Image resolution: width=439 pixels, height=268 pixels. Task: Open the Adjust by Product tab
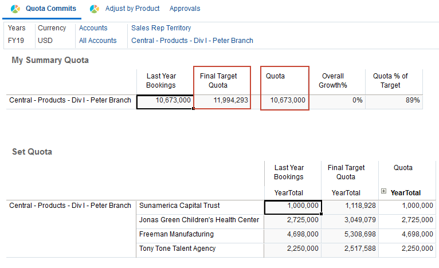click(x=132, y=9)
